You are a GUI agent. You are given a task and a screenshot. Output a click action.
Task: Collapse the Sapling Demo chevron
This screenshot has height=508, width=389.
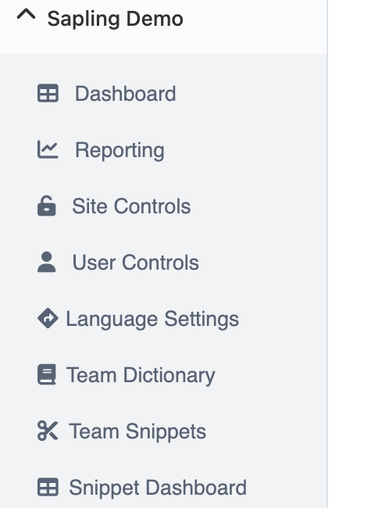pos(26,15)
